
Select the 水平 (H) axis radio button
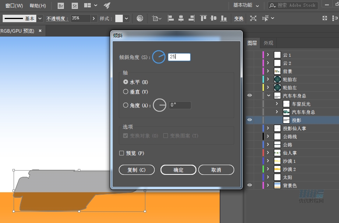(x=125, y=82)
